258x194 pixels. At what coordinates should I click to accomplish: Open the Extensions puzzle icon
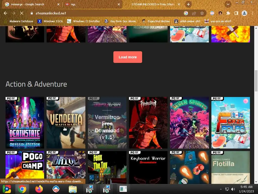pyautogui.click(x=228, y=13)
